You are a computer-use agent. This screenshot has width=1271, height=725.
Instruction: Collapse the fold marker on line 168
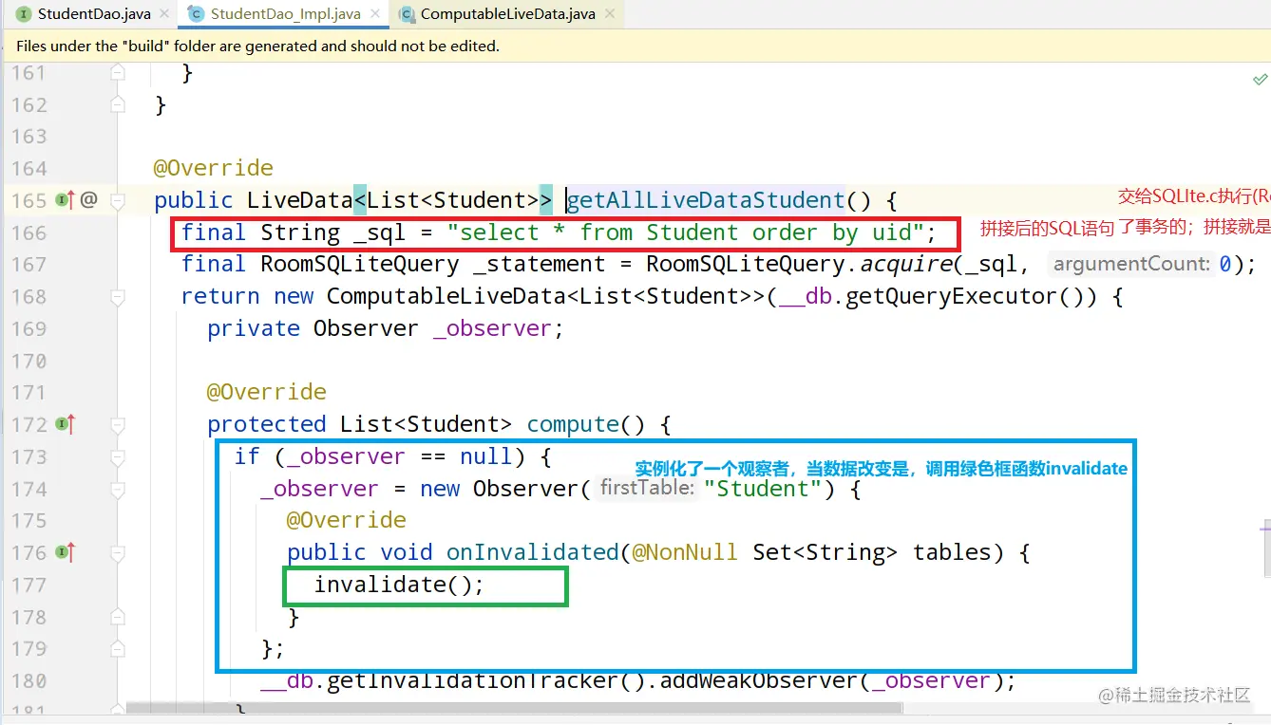(117, 297)
